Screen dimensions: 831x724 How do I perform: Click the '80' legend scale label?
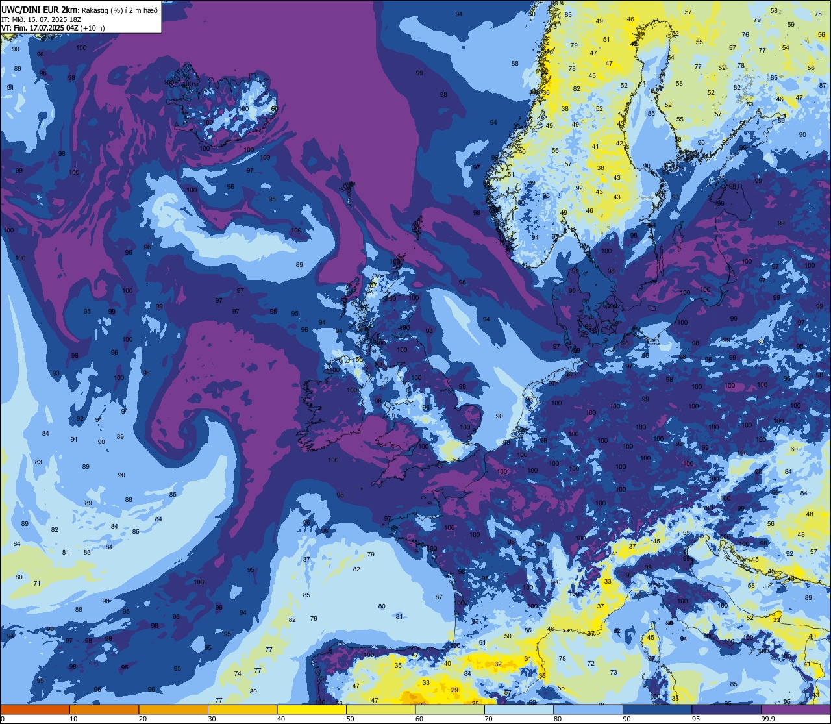point(558,719)
